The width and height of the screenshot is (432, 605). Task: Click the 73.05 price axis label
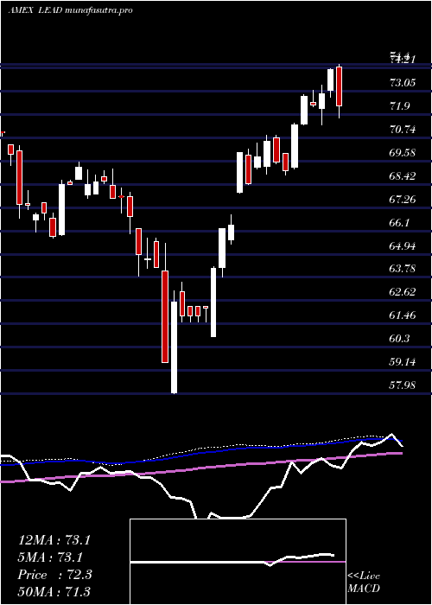coord(403,82)
